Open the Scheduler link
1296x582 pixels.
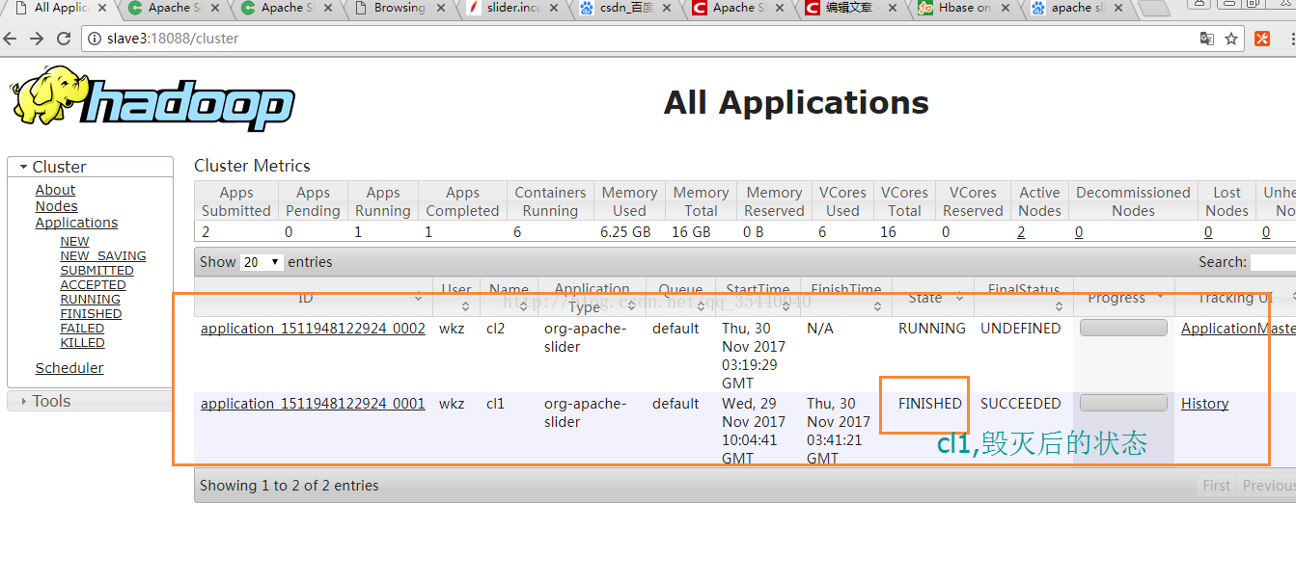click(69, 368)
